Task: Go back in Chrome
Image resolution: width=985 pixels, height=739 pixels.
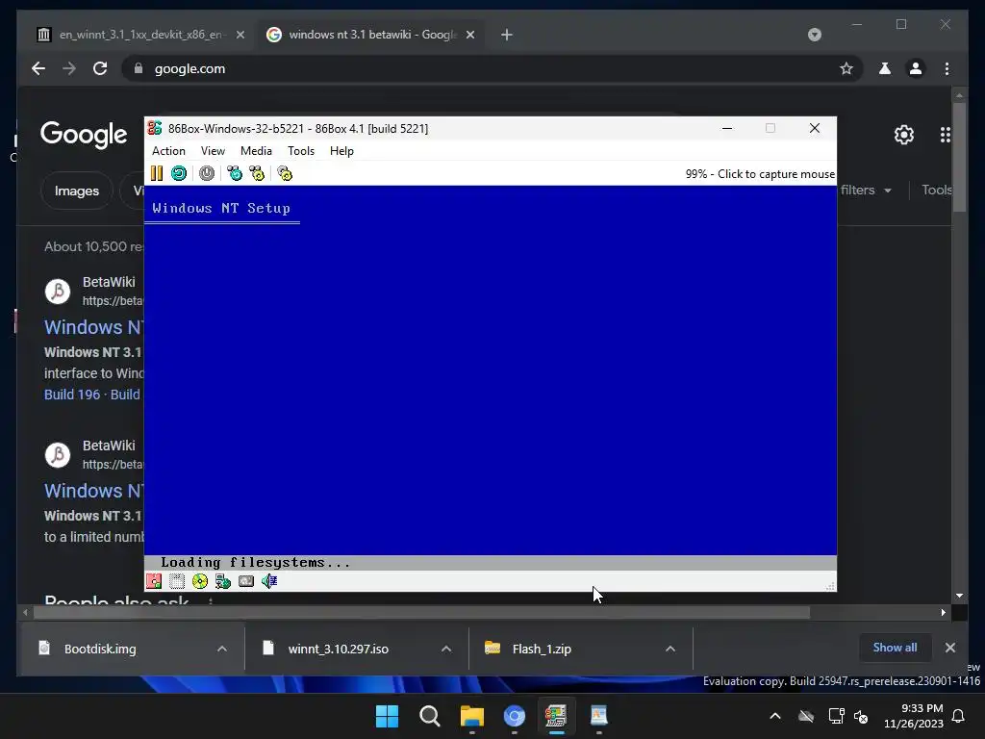Action: click(x=38, y=68)
